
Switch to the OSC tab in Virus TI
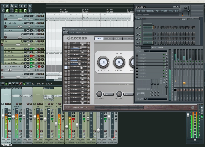click(118, 38)
